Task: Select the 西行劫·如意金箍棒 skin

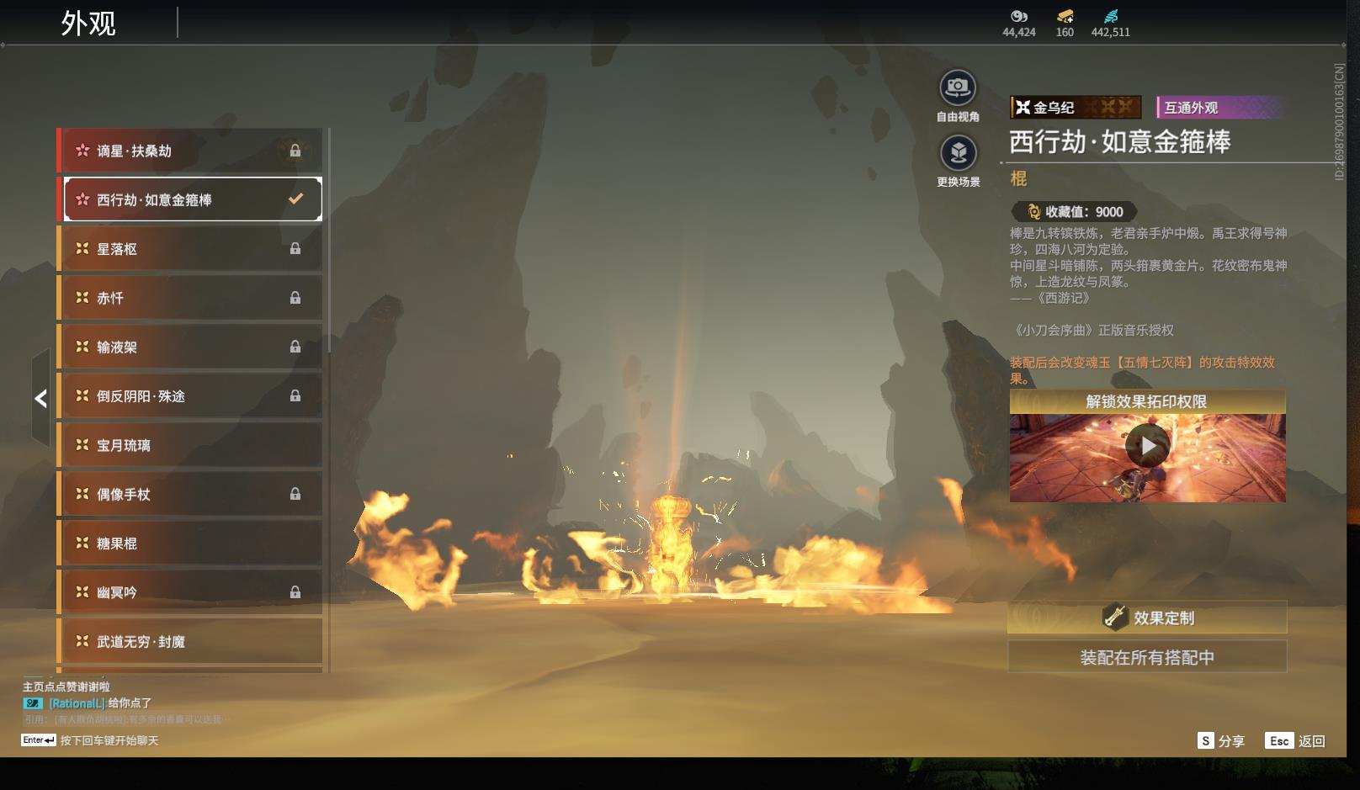Action: [x=193, y=199]
